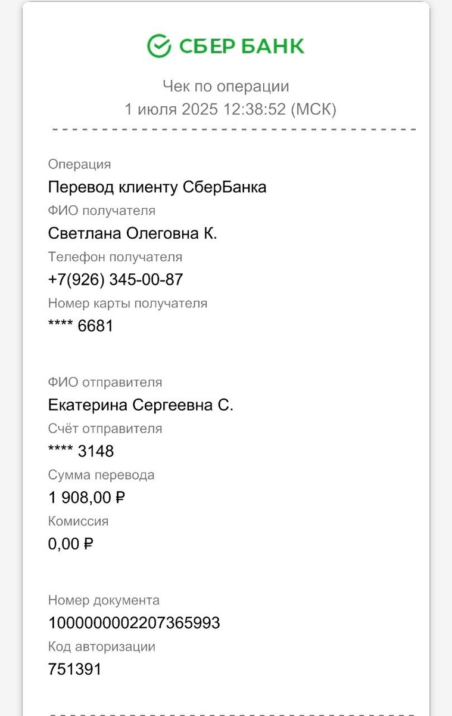Click the "Сумма перевода" label
Image resolution: width=452 pixels, height=716 pixels.
pyautogui.click(x=101, y=475)
